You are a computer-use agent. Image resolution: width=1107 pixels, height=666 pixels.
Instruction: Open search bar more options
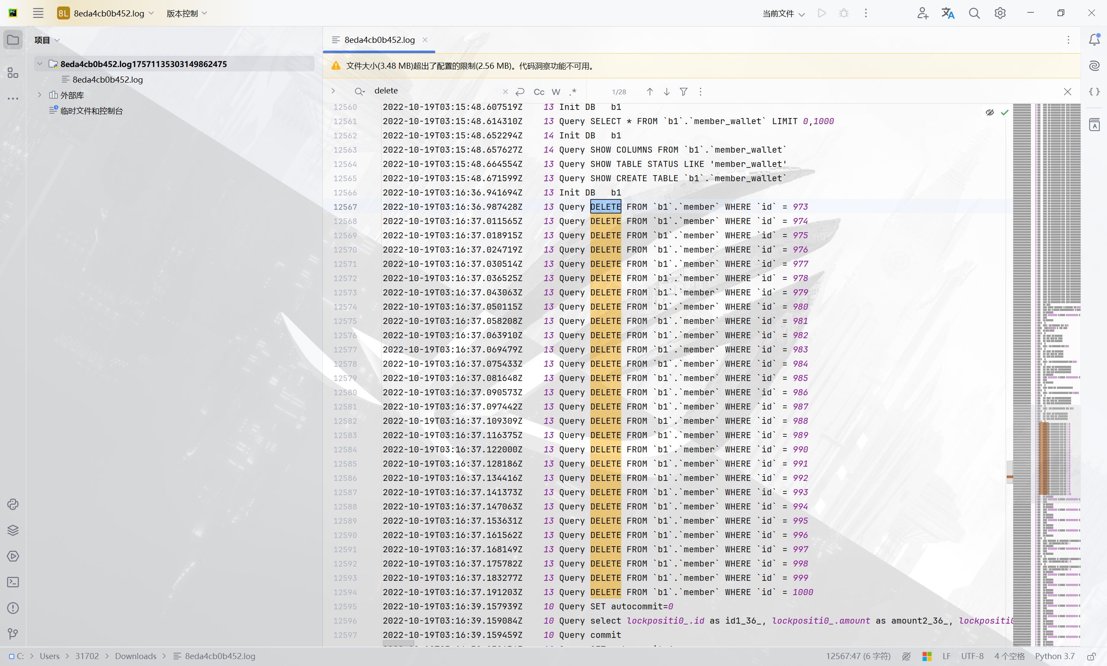(701, 92)
